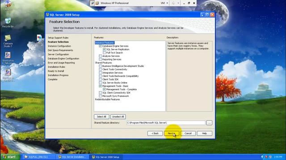Uncheck Management Tools - Complete
The image size is (286, 160).
[104, 89]
